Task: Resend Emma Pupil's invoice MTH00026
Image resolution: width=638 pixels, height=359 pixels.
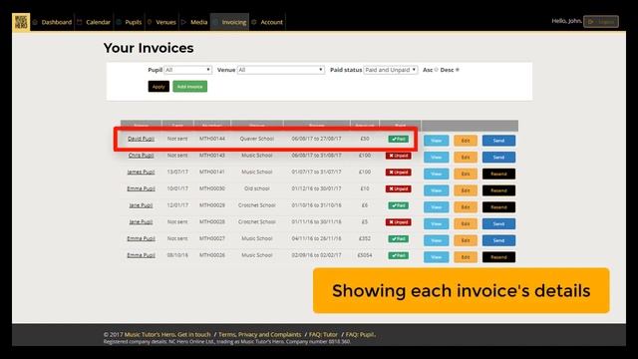Action: [x=498, y=257]
